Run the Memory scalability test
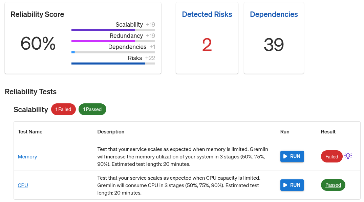The height and width of the screenshot is (202, 364). [x=292, y=156]
